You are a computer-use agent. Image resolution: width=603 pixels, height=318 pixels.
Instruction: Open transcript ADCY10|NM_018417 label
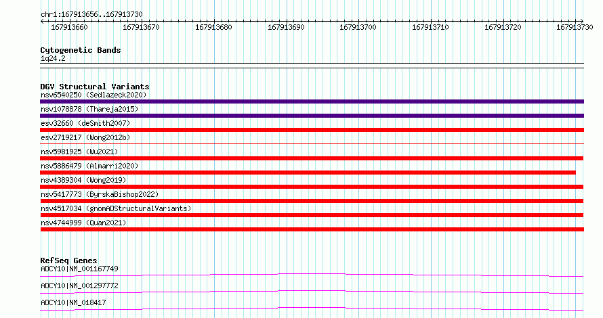click(73, 302)
